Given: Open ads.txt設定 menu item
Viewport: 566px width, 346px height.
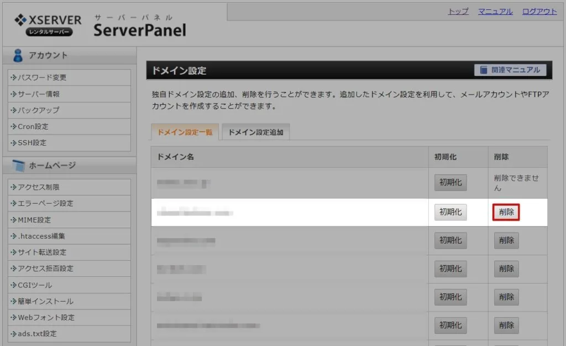Looking at the screenshot, I should pyautogui.click(x=69, y=334).
